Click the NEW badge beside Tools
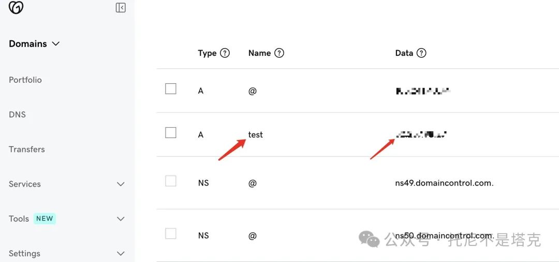The height and width of the screenshot is (262, 559). click(45, 219)
